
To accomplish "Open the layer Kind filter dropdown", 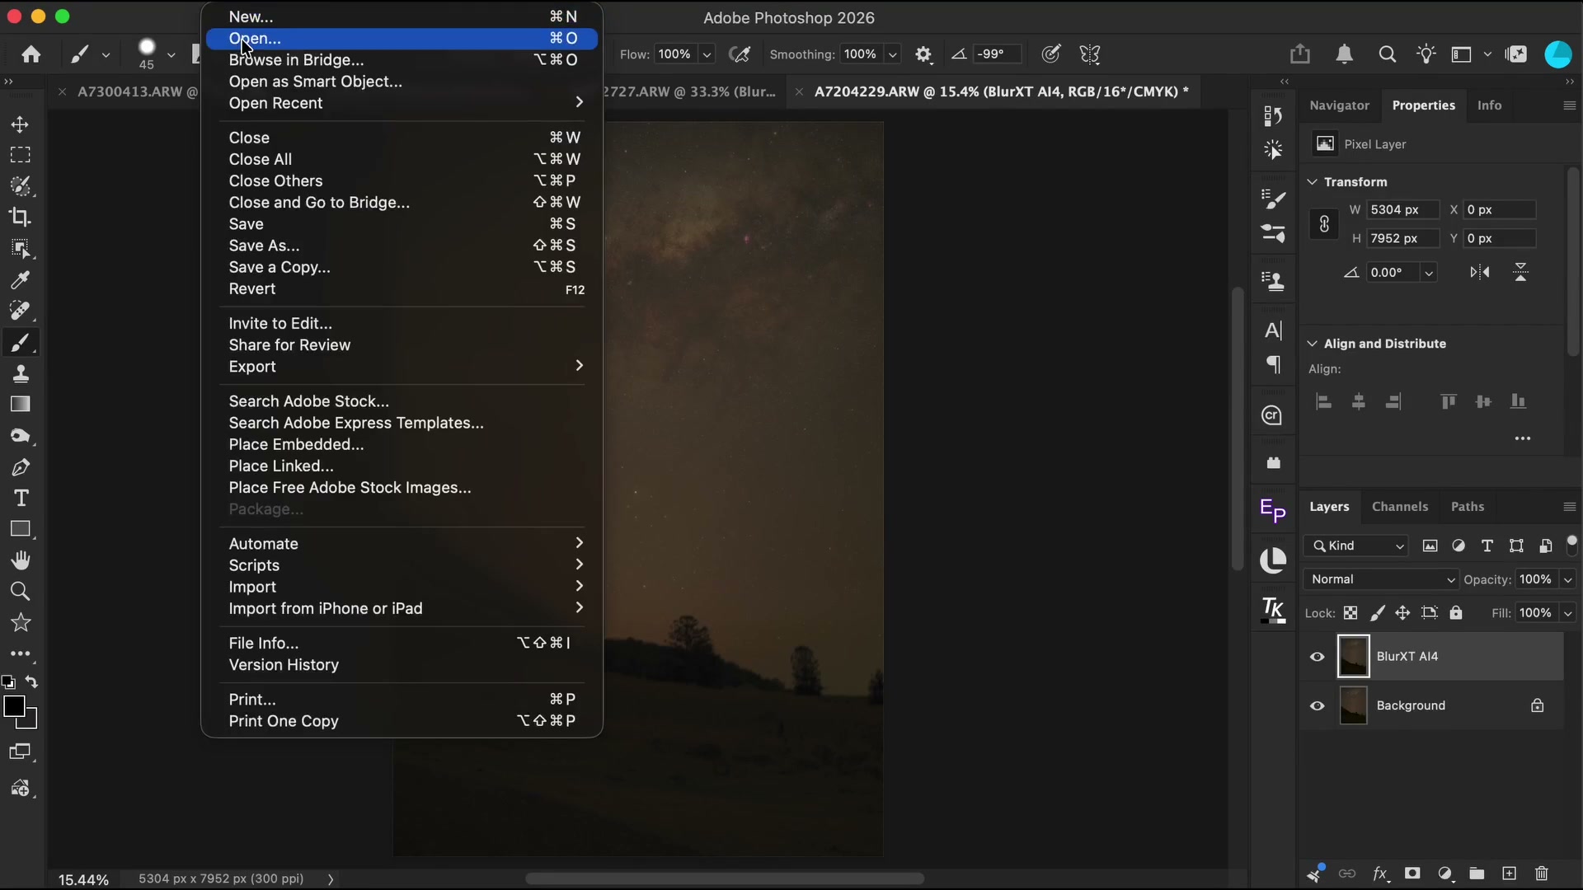I will (x=1357, y=546).
